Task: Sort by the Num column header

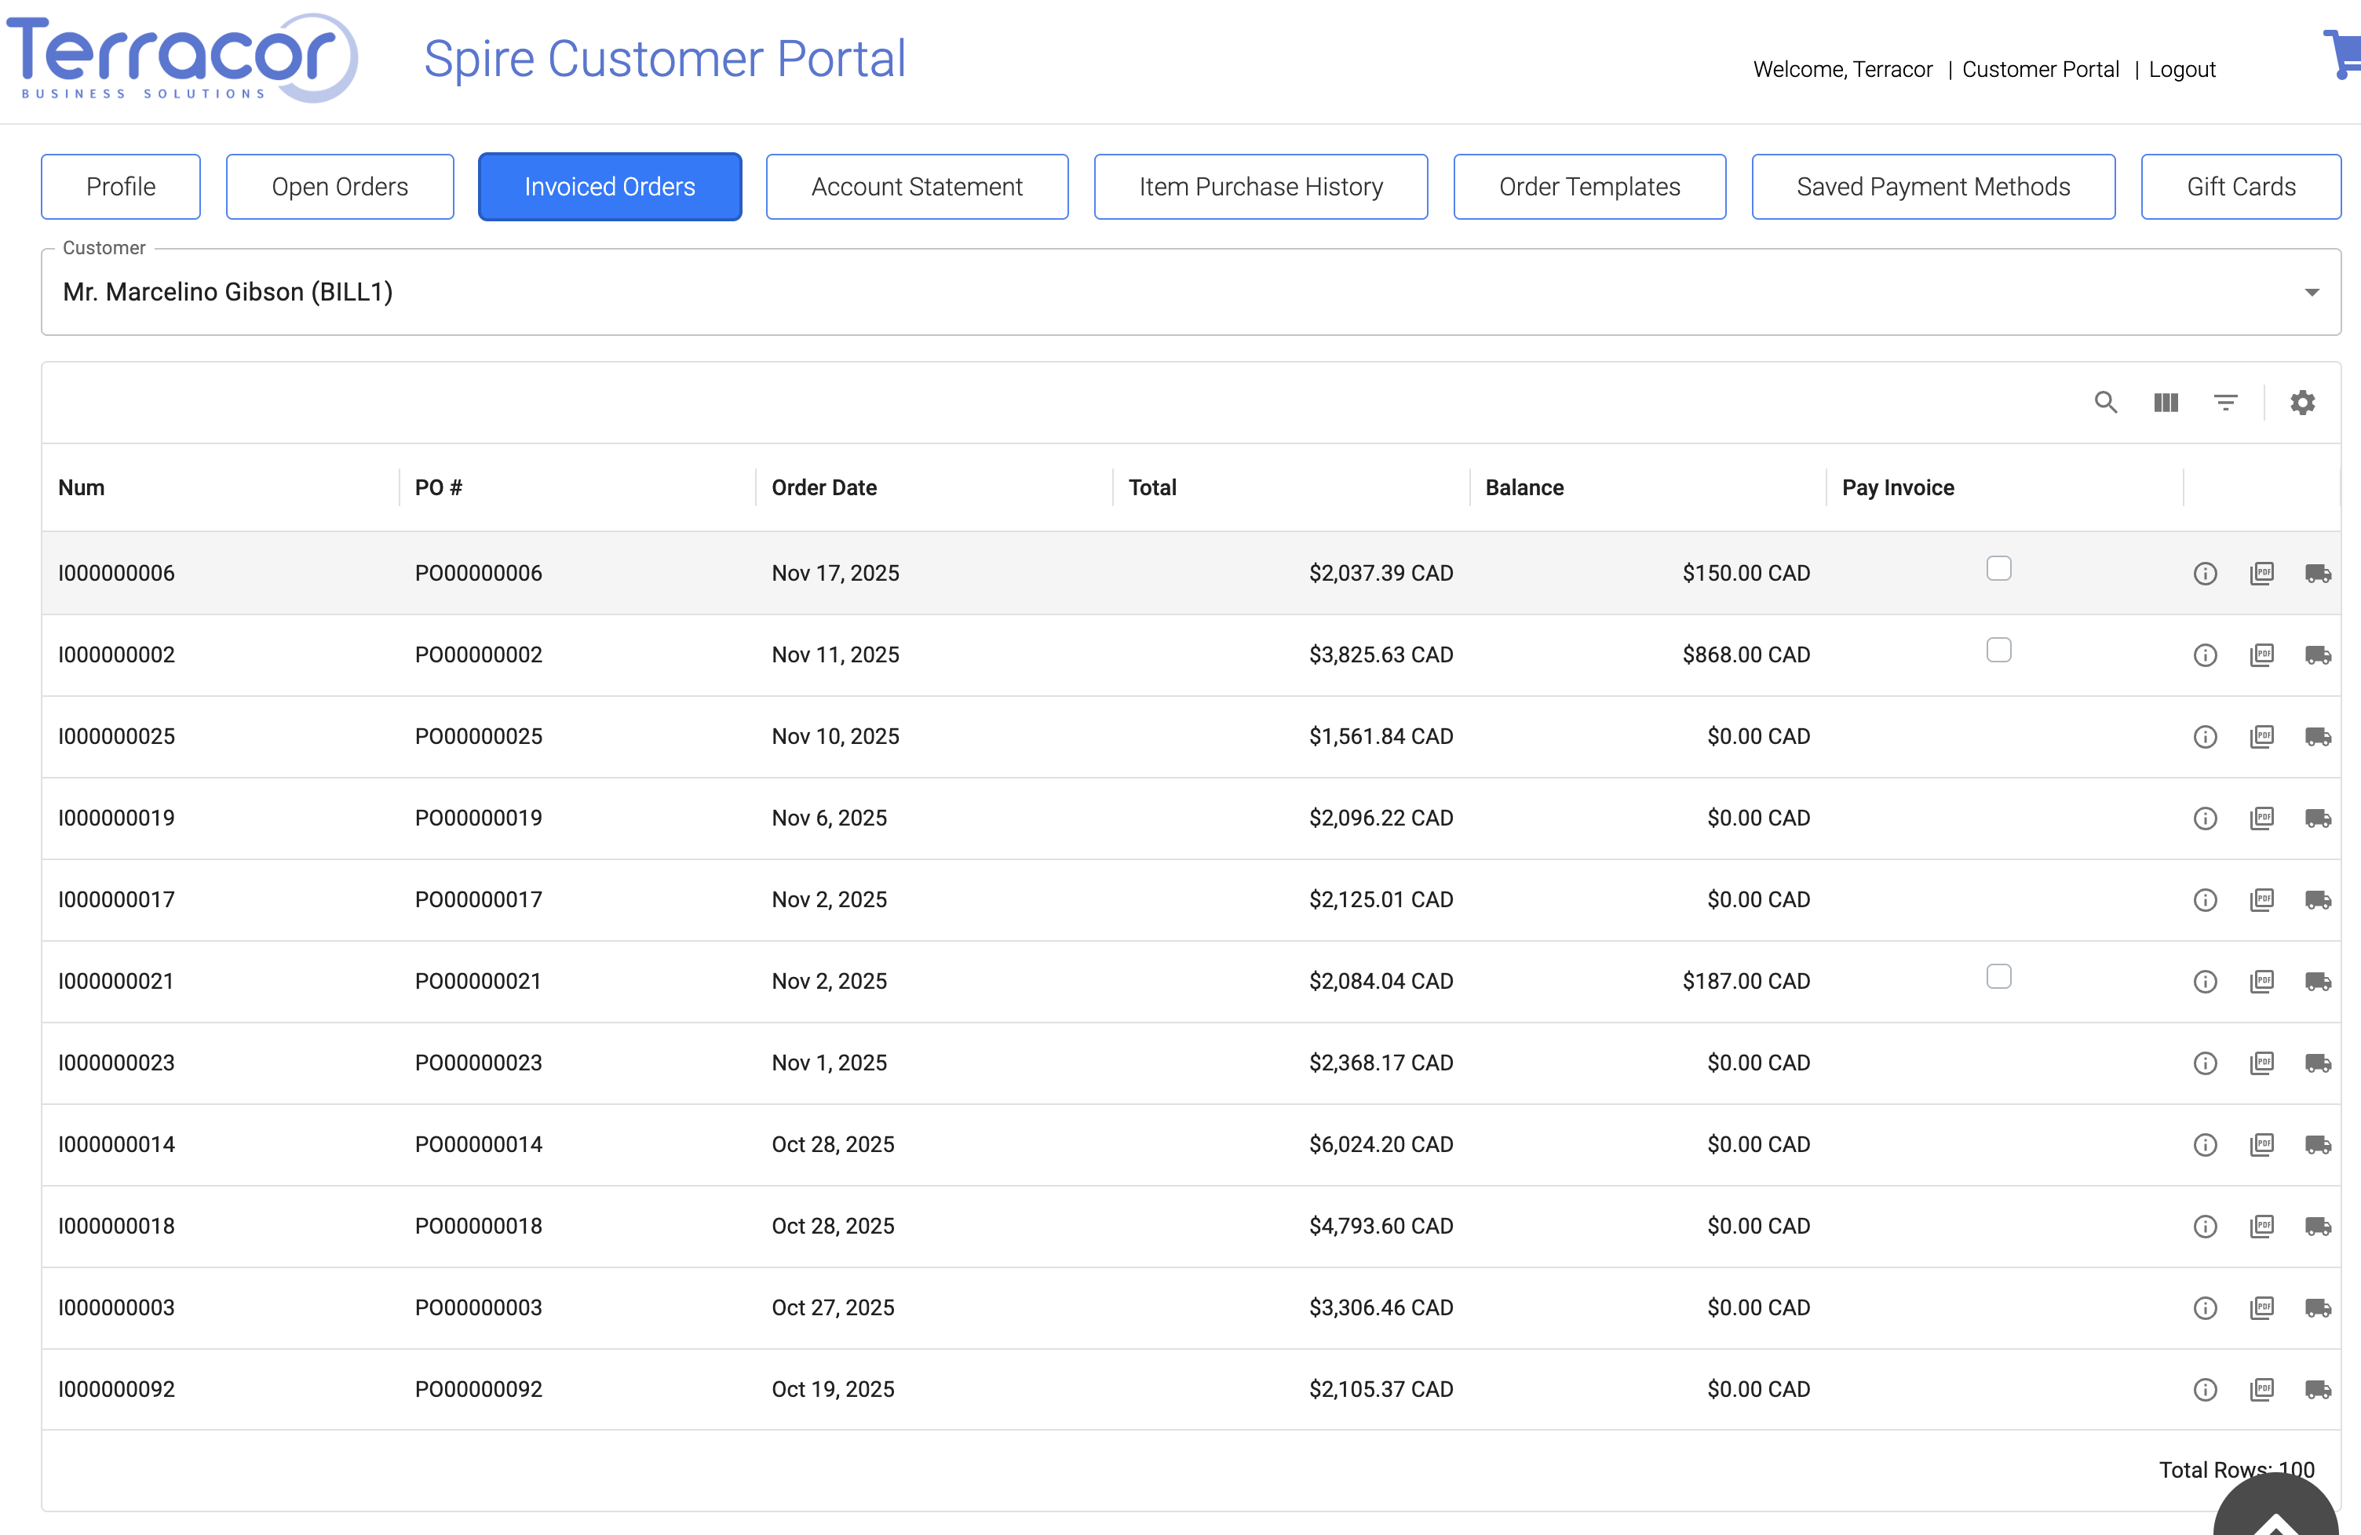Action: click(82, 488)
